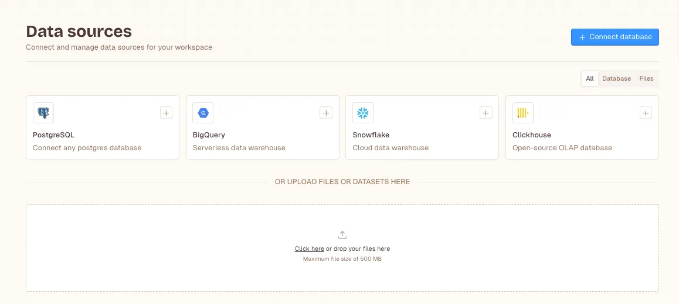Image resolution: width=679 pixels, height=304 pixels.
Task: Click the PostgreSQL card title
Action: (x=54, y=134)
